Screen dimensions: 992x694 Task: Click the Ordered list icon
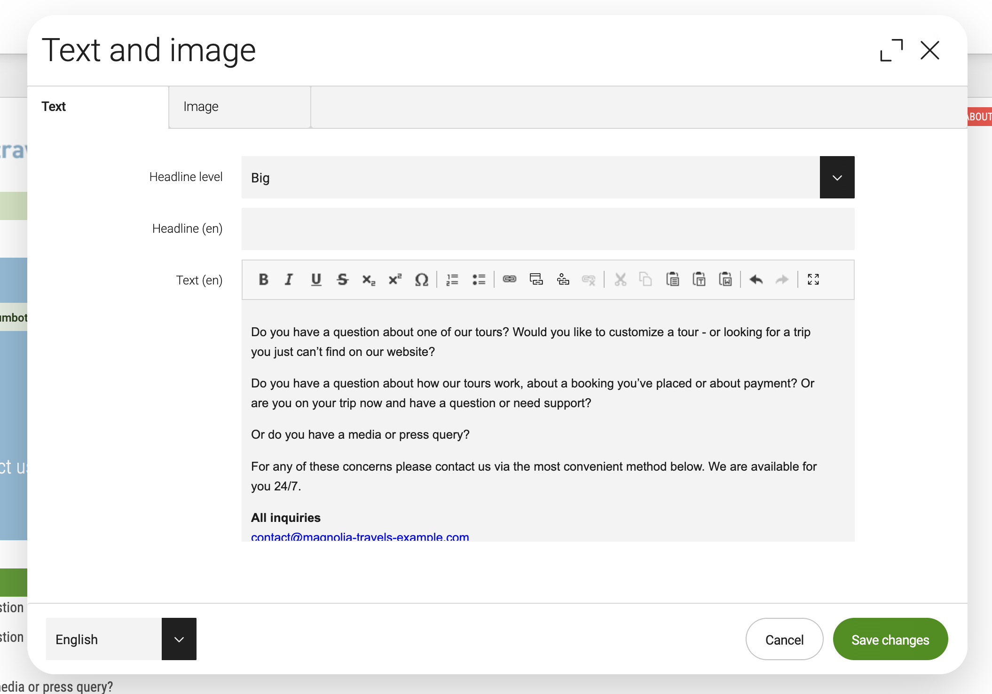(x=452, y=280)
